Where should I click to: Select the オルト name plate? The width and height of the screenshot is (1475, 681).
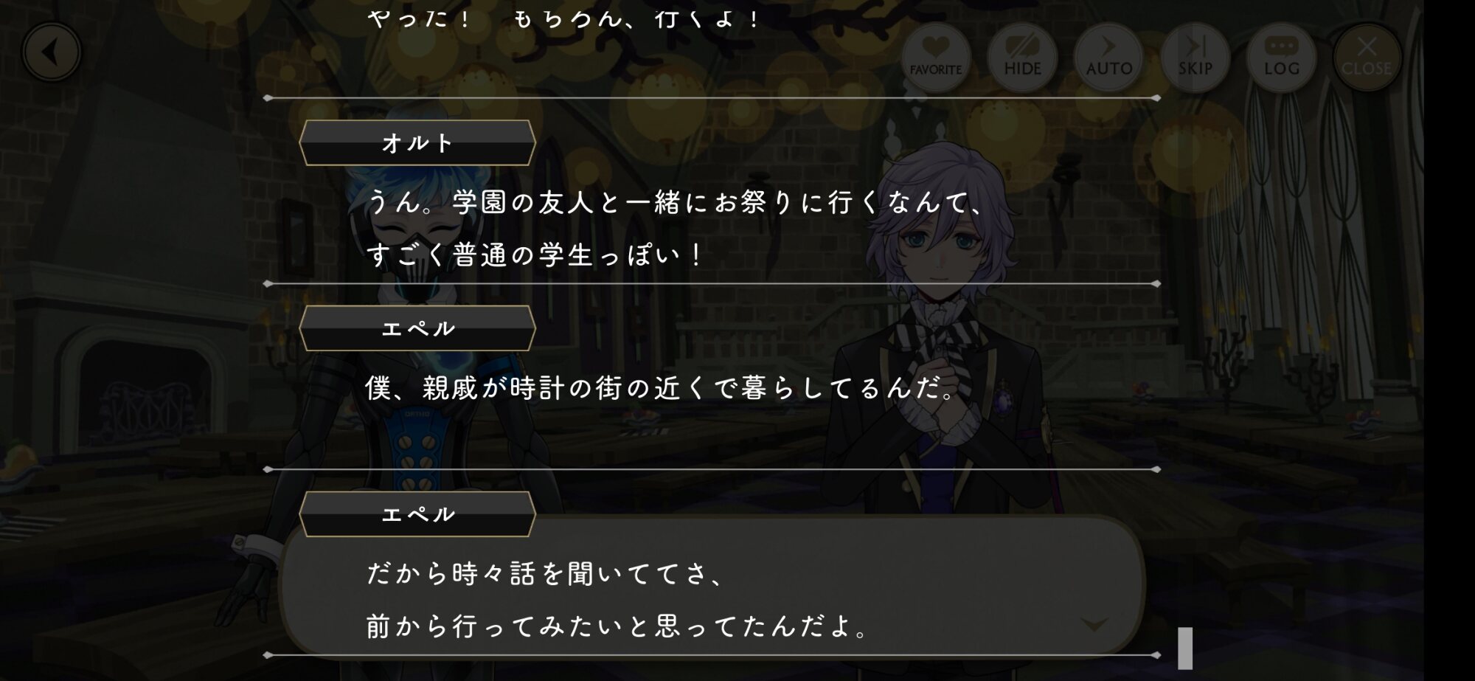point(417,142)
